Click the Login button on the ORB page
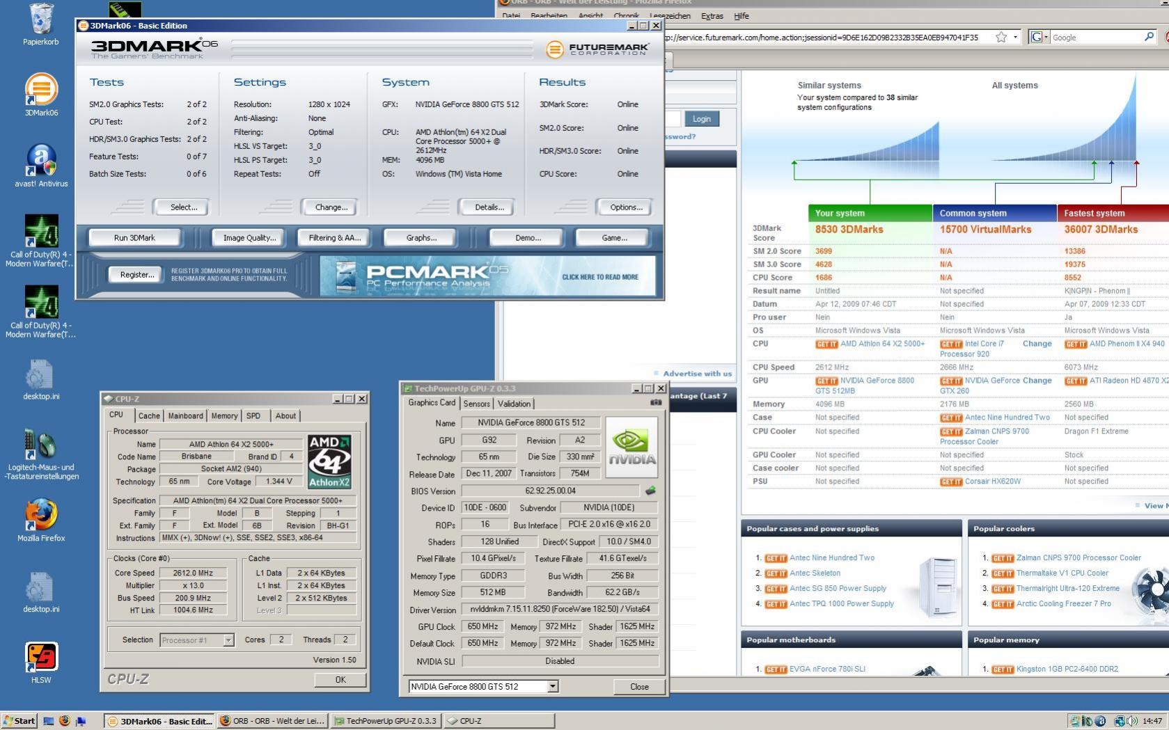Image resolution: width=1169 pixels, height=730 pixels. tap(701, 119)
